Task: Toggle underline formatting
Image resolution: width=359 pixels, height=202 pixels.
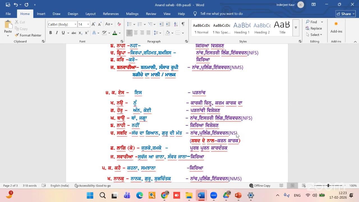Action: click(63, 33)
